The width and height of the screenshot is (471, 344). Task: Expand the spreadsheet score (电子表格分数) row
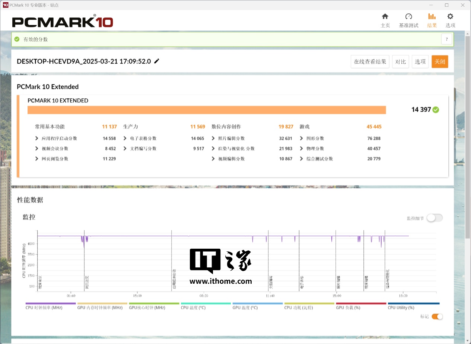(125, 138)
